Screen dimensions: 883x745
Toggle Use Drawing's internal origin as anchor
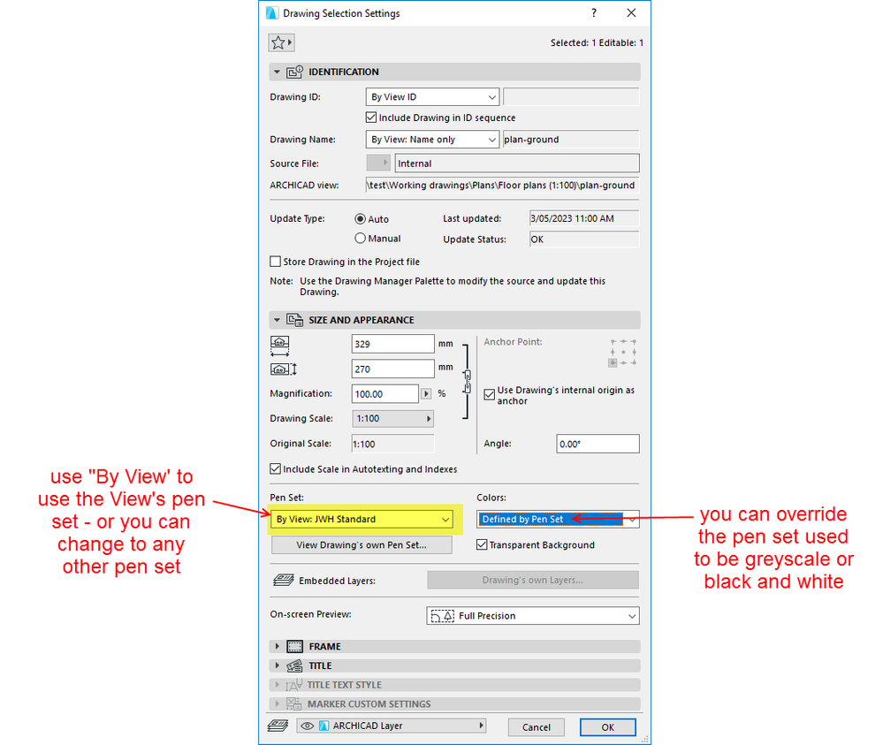(490, 395)
